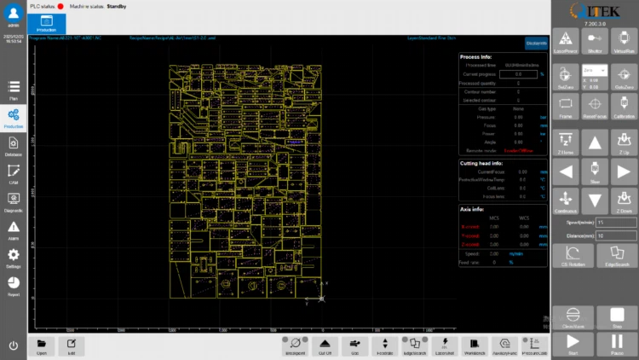Enable VirtualRun mode
This screenshot has height=360, width=639.
click(x=624, y=42)
